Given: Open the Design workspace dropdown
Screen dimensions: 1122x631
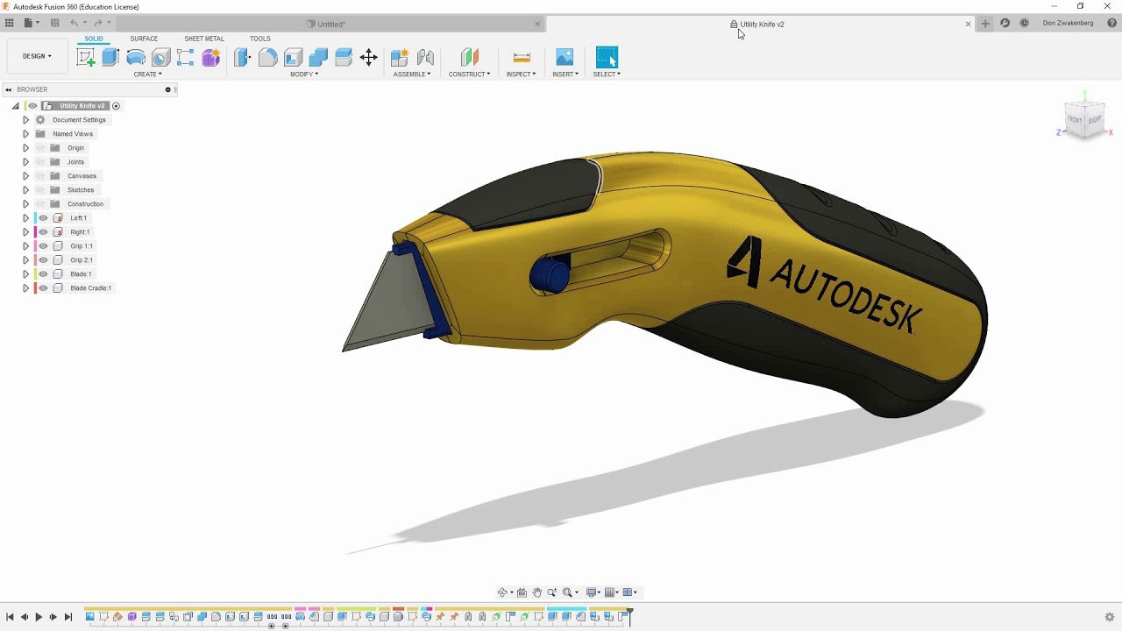Looking at the screenshot, I should point(37,56).
